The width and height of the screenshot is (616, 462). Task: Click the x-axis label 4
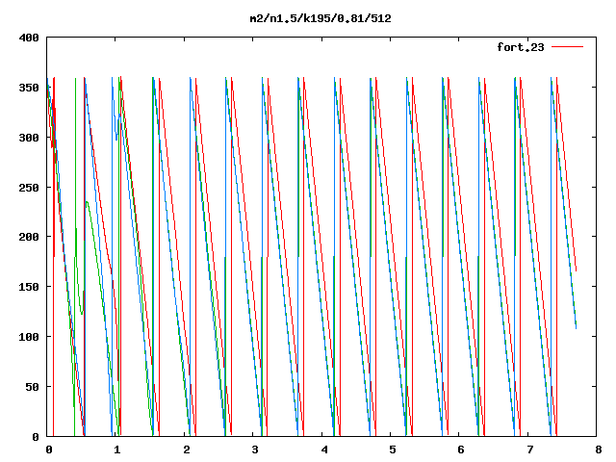[324, 449]
